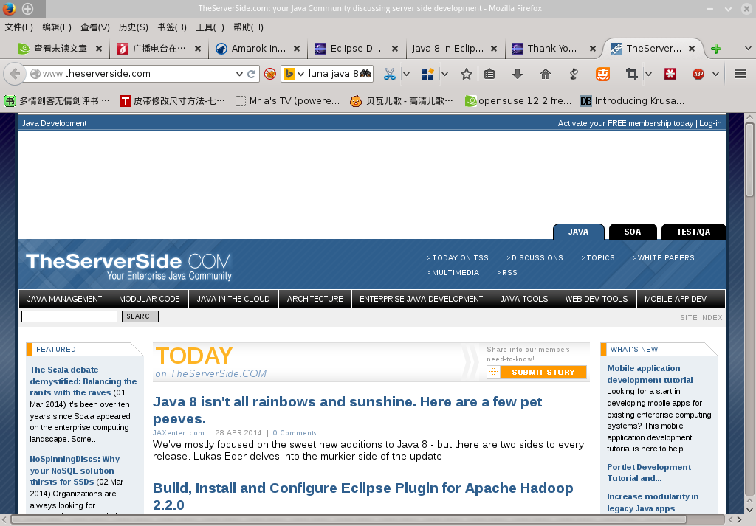Close the Eclipse D... tab

pos(395,49)
